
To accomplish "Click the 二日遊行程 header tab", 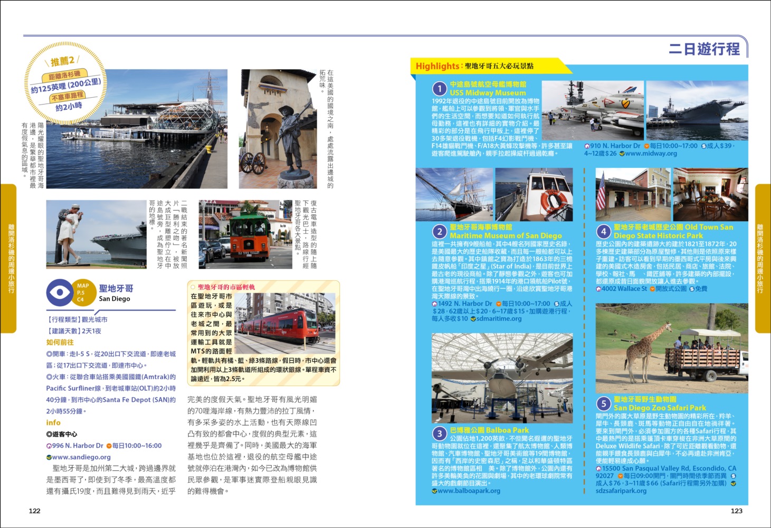I will 704,49.
